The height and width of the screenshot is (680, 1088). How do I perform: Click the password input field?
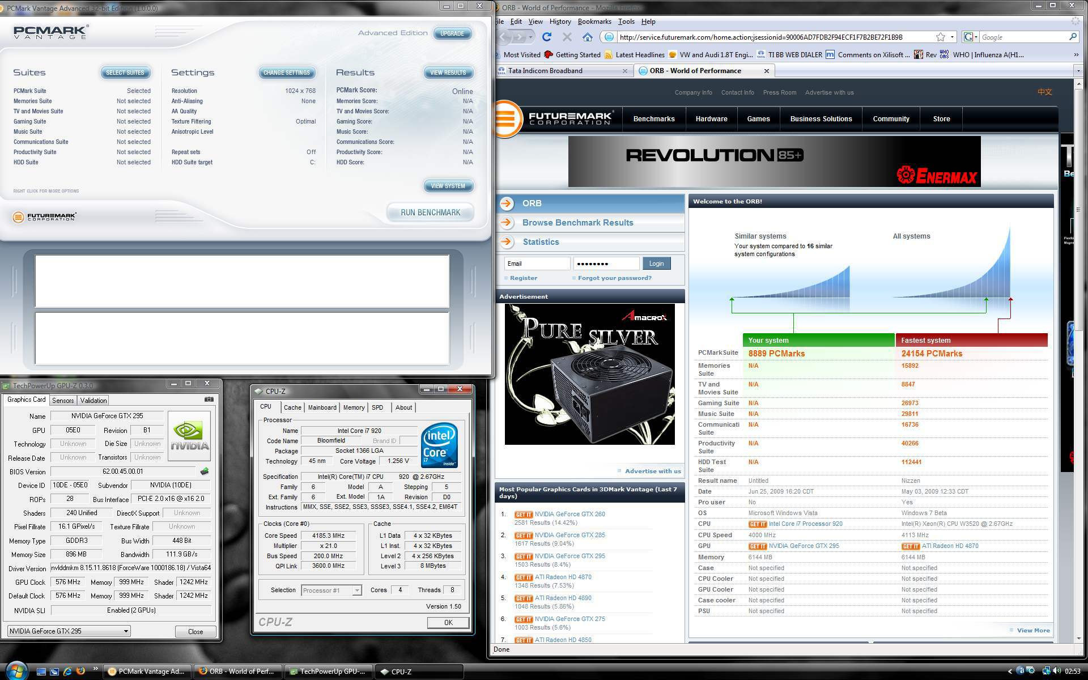point(606,263)
